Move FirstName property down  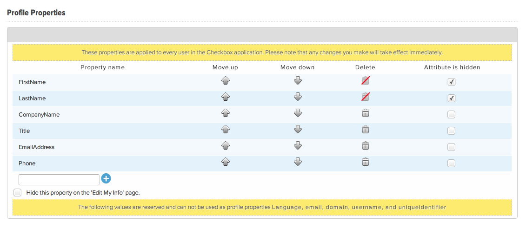[298, 81]
